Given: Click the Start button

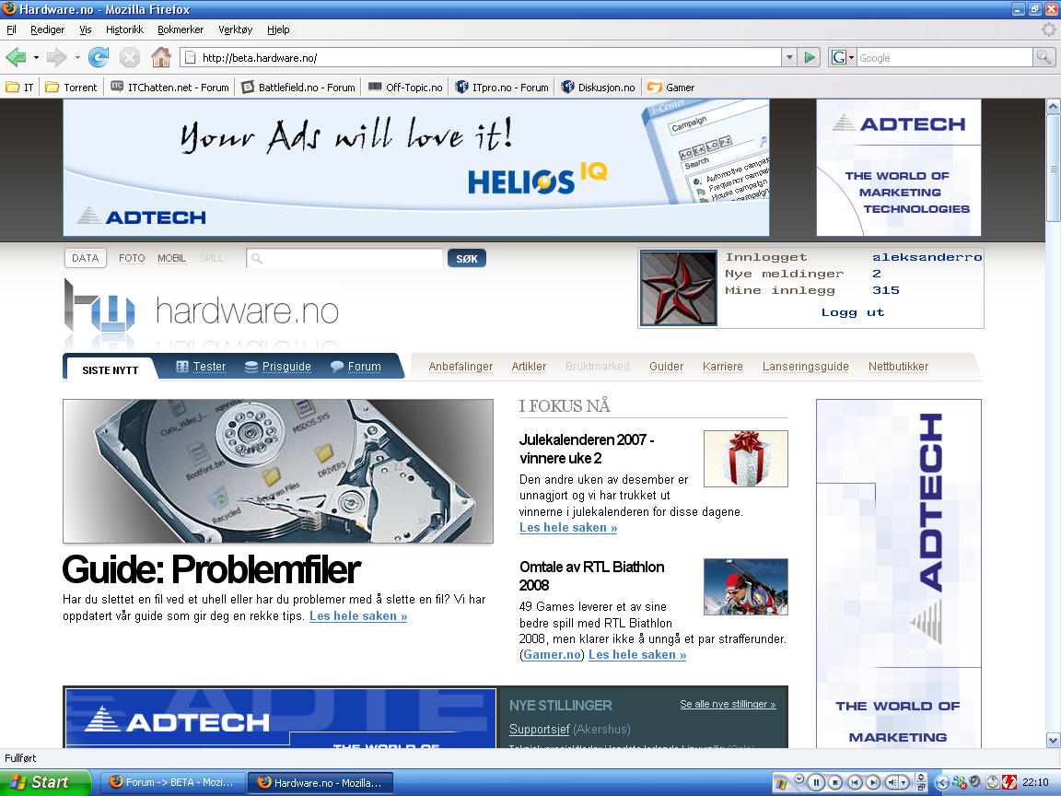Looking at the screenshot, I should [45, 782].
